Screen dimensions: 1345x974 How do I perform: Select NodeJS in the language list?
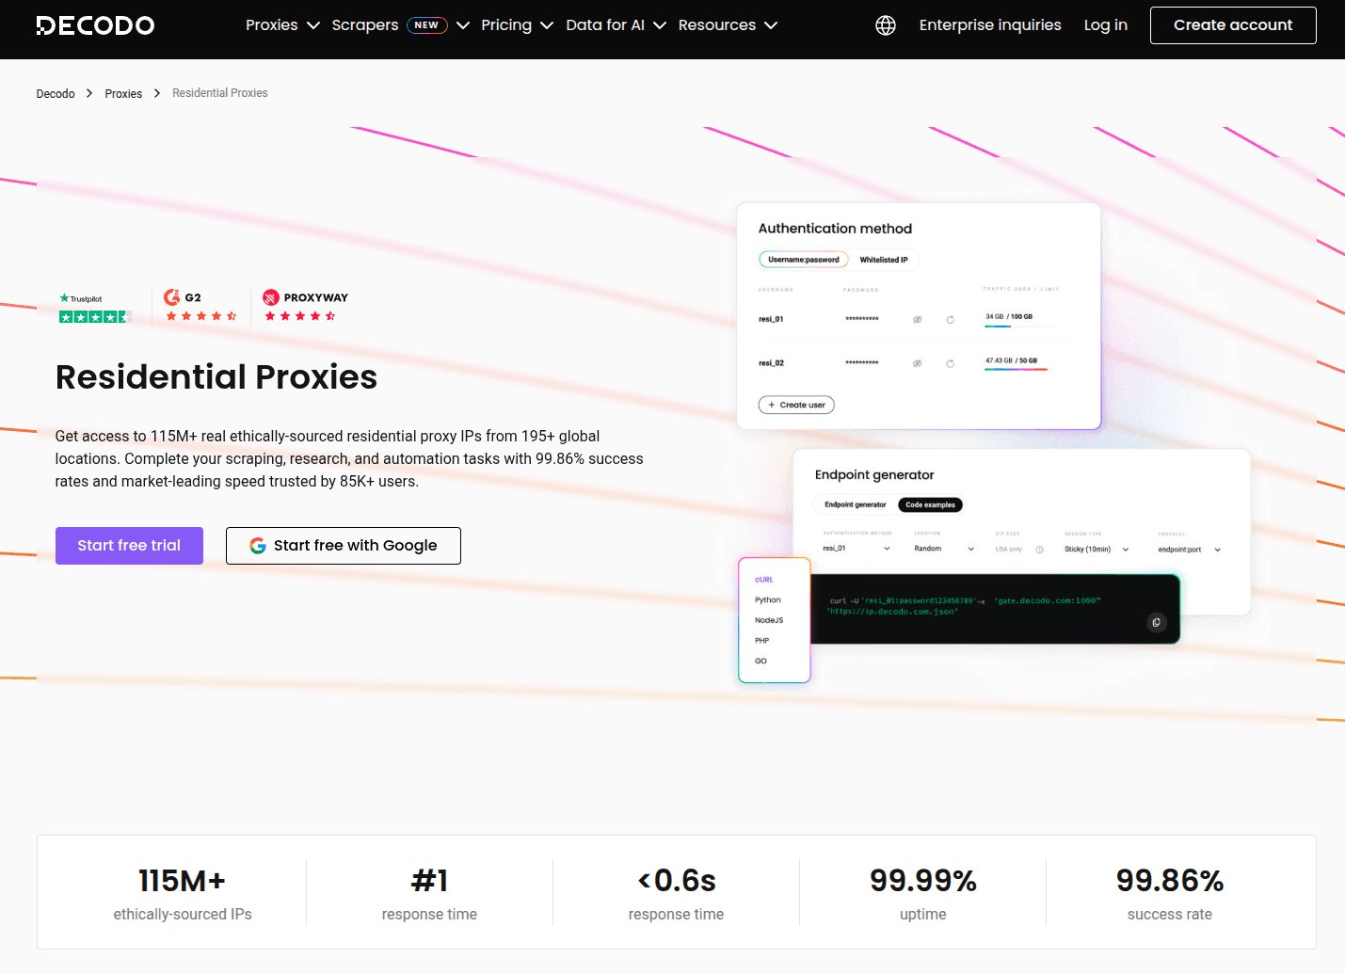pos(769,621)
